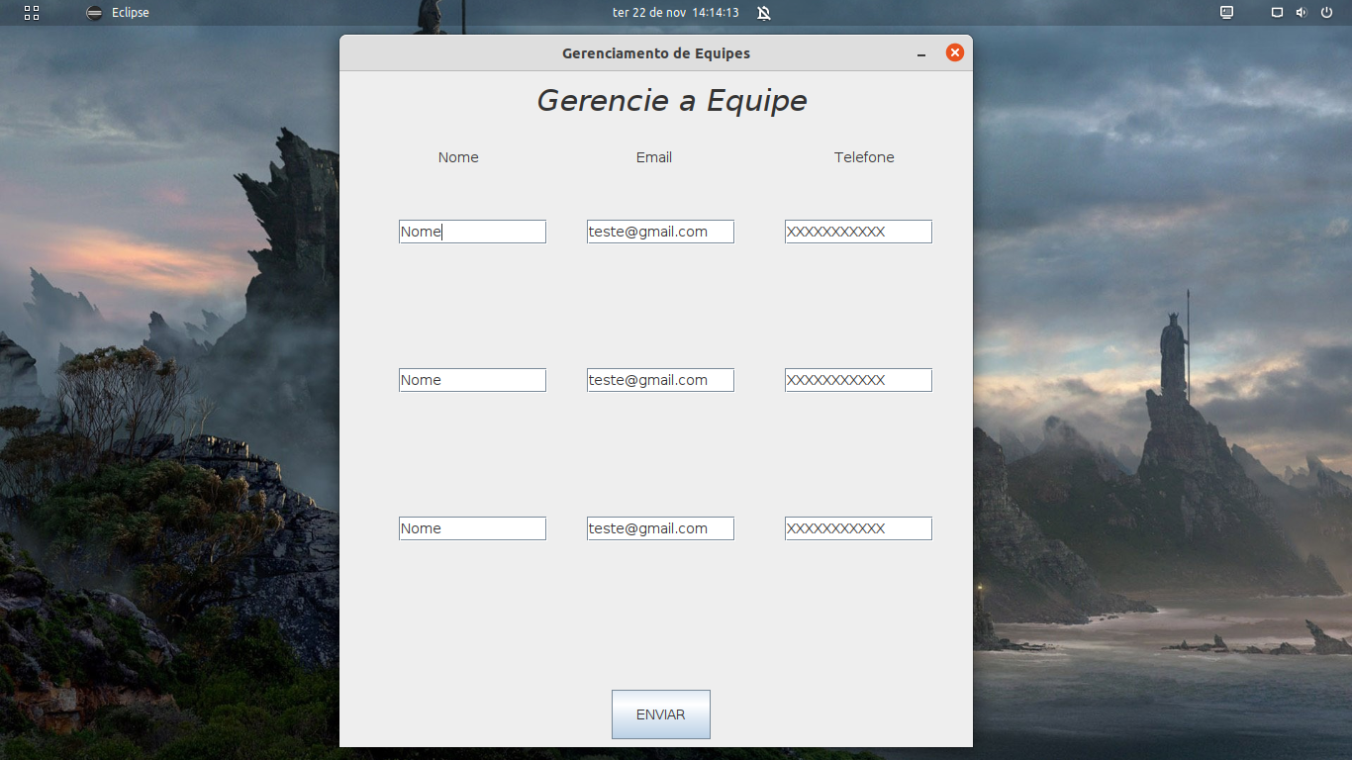1352x760 pixels.
Task: Click the second Nome text field
Action: [472, 379]
